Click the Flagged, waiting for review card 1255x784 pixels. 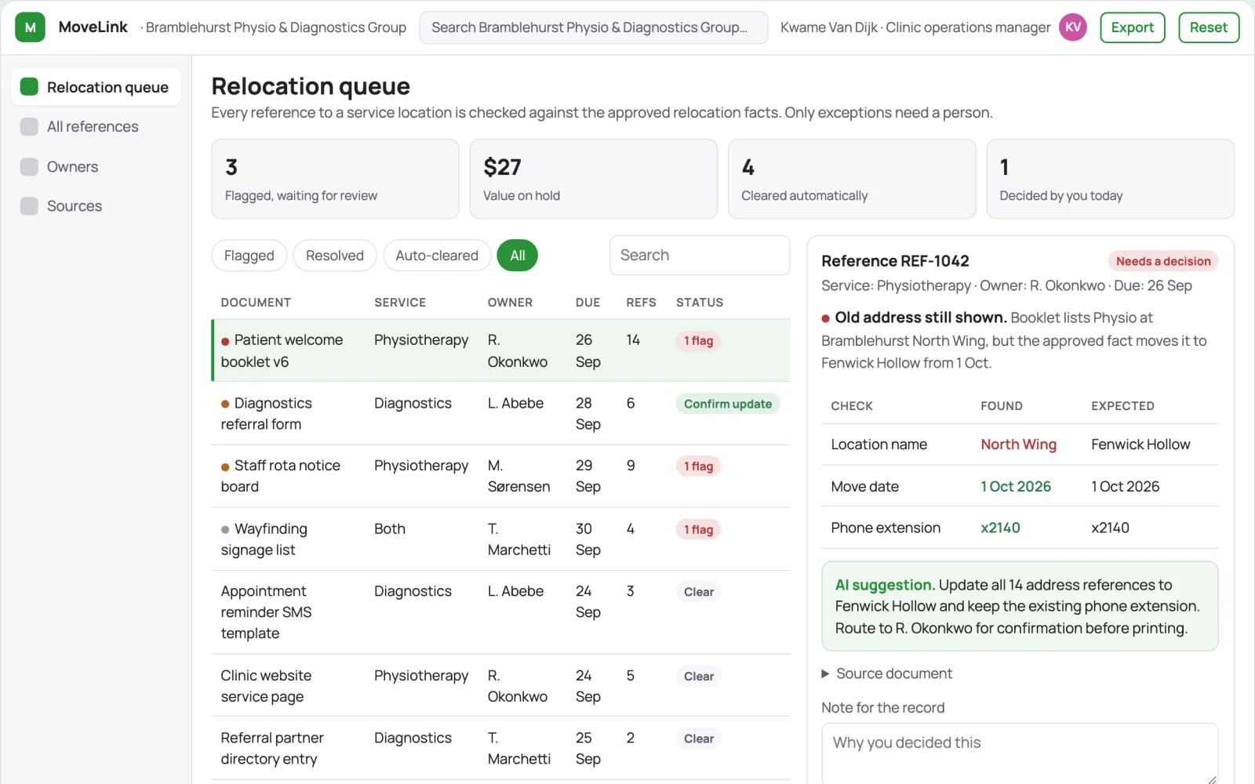point(335,179)
